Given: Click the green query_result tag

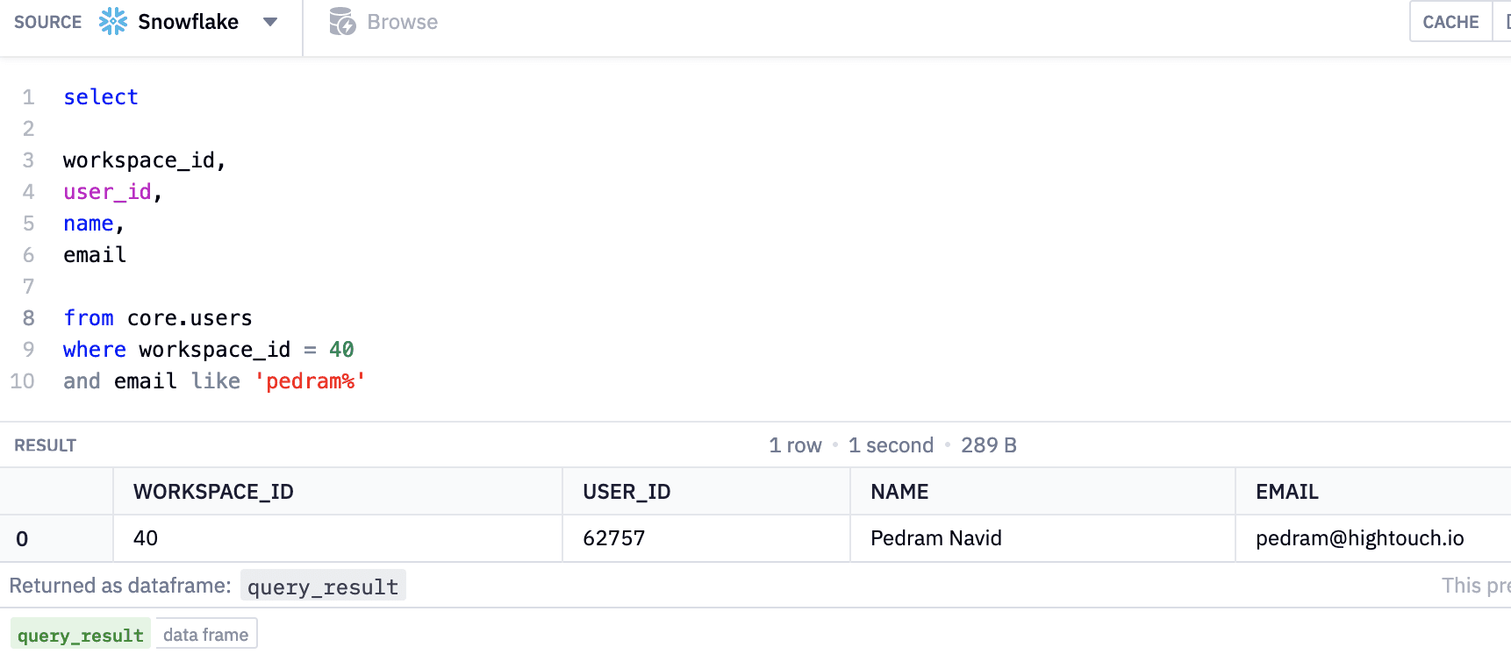Looking at the screenshot, I should pyautogui.click(x=81, y=635).
